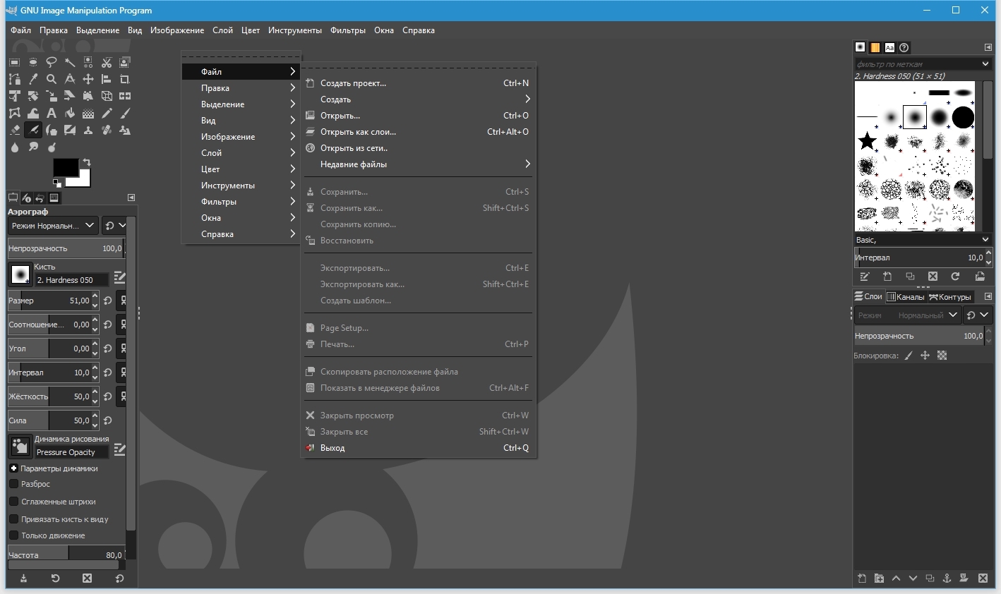
Task: Select the Eraser tool
Action: [15, 130]
